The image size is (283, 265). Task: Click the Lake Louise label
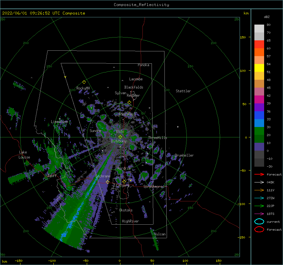[24, 155]
